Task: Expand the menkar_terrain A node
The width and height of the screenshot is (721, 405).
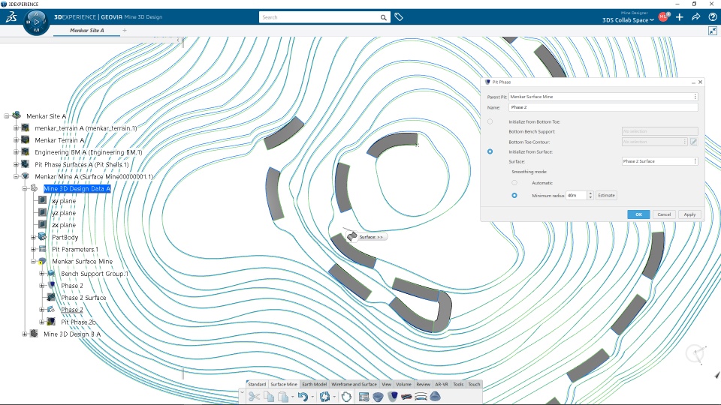Action: pyautogui.click(x=16, y=128)
